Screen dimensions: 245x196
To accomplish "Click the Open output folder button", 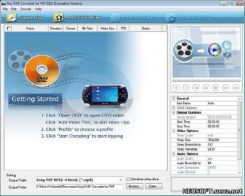I will tap(153, 186).
